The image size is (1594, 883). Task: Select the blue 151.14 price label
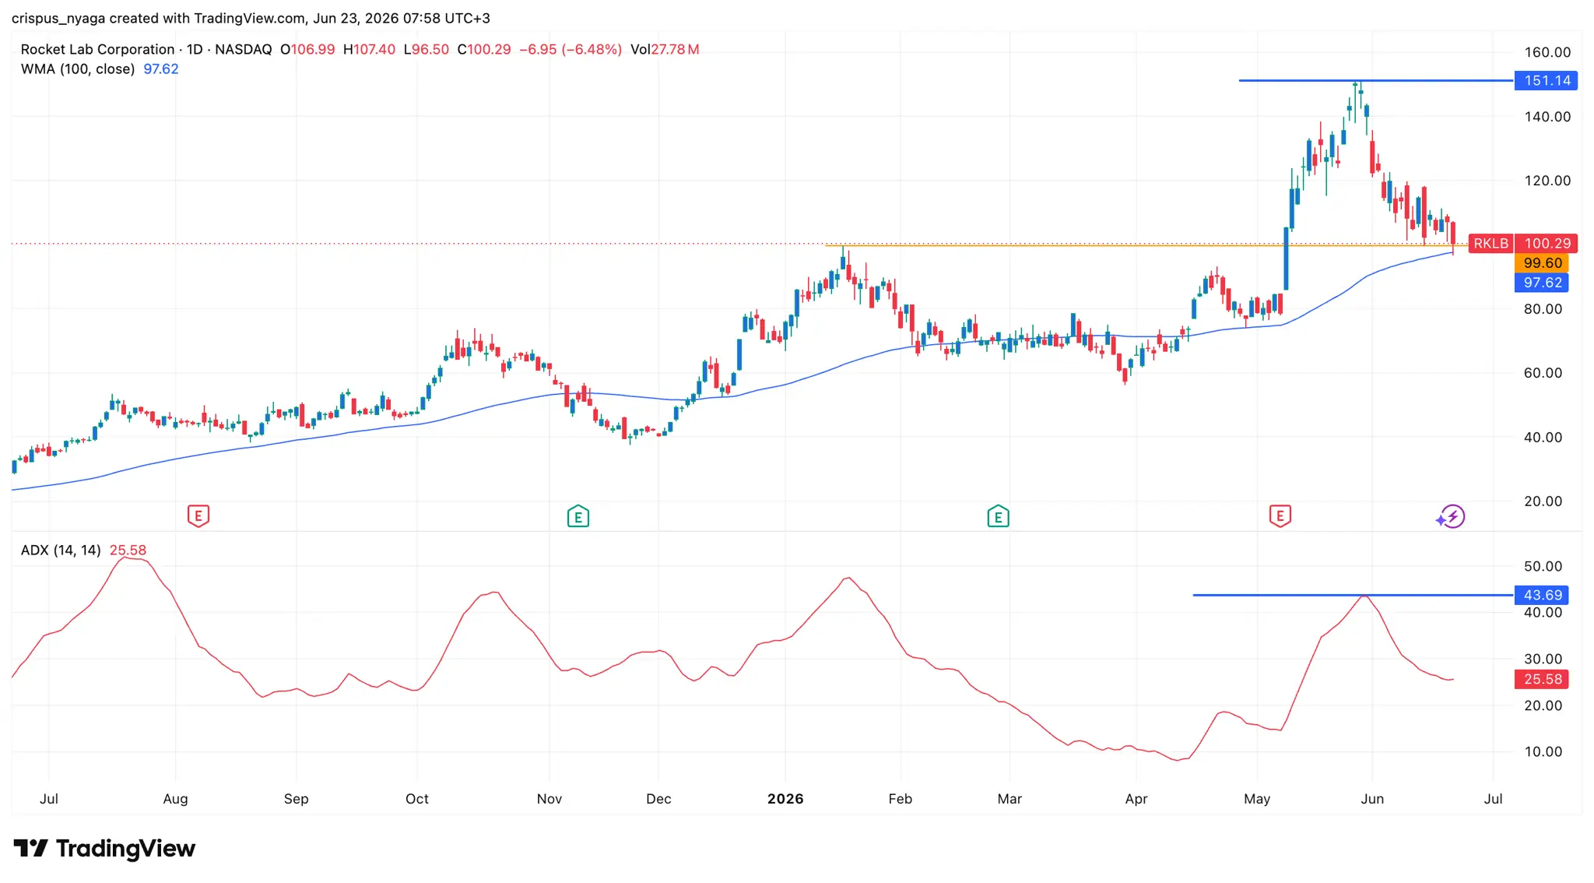pos(1546,80)
